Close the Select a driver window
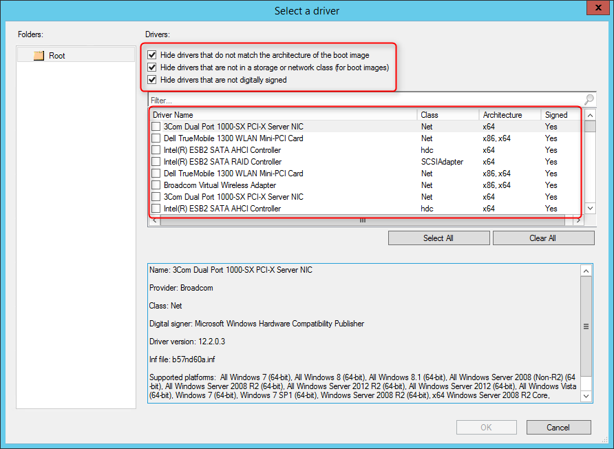Image resolution: width=614 pixels, height=449 pixels. (598, 8)
